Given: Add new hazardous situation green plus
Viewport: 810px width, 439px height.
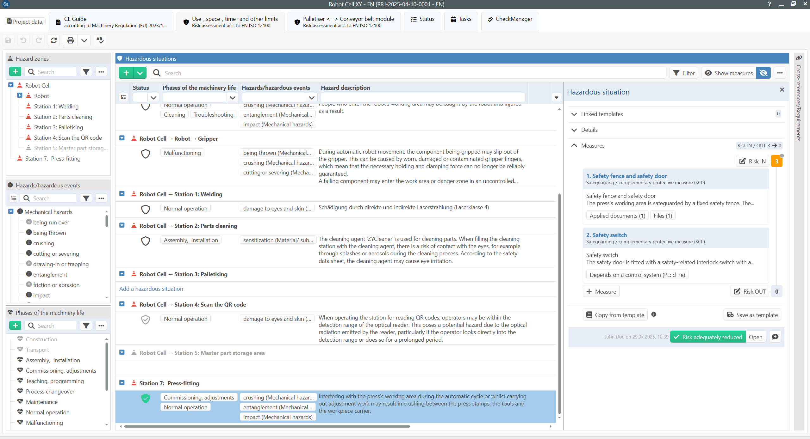Looking at the screenshot, I should click(126, 73).
